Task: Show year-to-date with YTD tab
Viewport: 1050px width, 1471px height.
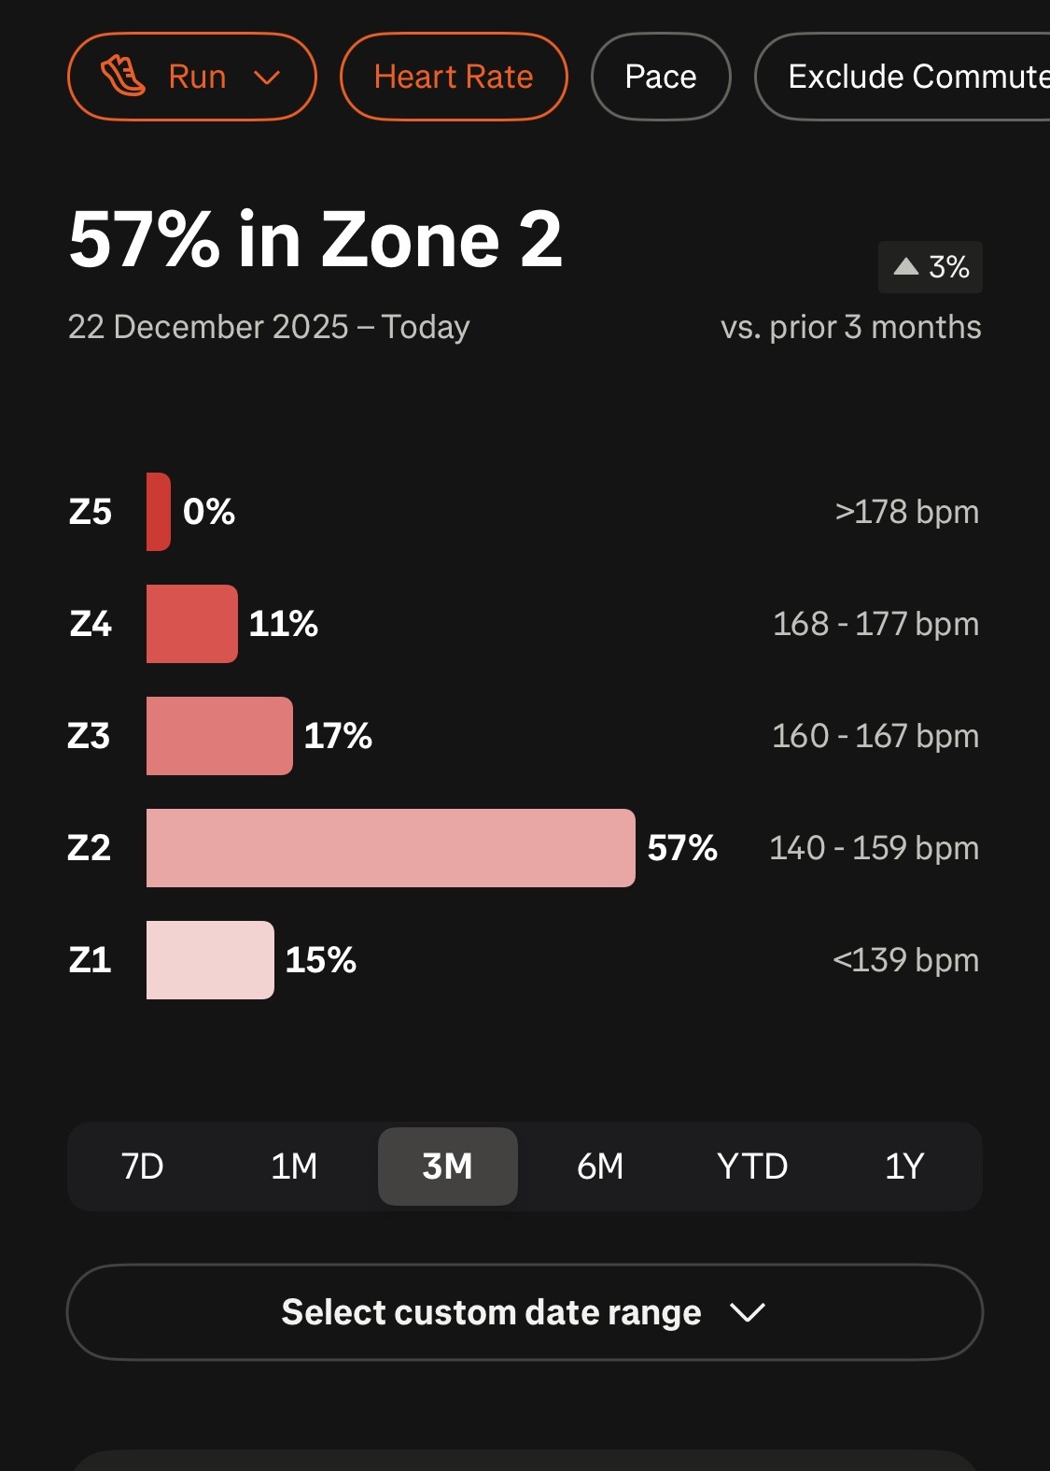Action: [x=752, y=1167]
